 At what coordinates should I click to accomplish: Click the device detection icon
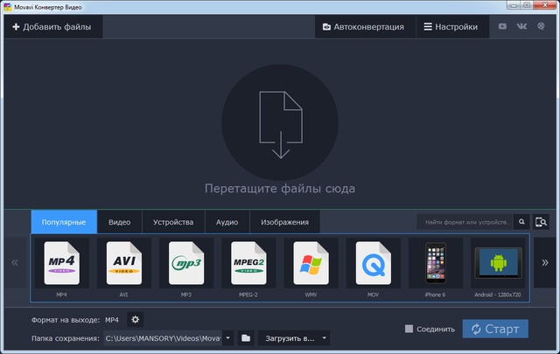click(542, 222)
